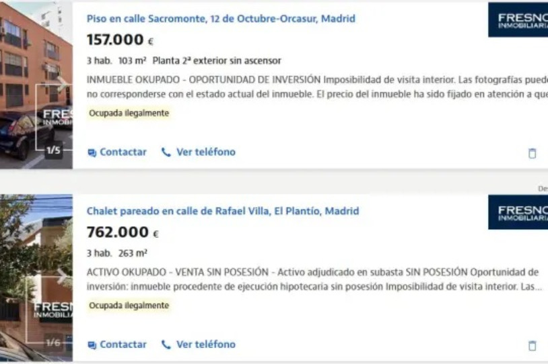Screen dimensions: 548x364
Task: Click the chat icon beside Contactar on Sacromonte listing
Action: [x=92, y=152]
